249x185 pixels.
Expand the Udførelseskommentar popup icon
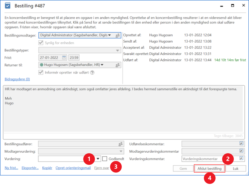pyautogui.click(x=241, y=144)
